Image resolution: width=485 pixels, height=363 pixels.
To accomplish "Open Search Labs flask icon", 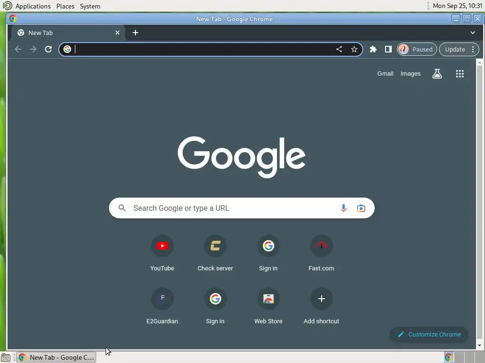I will pyautogui.click(x=437, y=74).
